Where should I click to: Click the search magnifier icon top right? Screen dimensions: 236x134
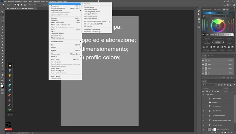tap(225, 5)
